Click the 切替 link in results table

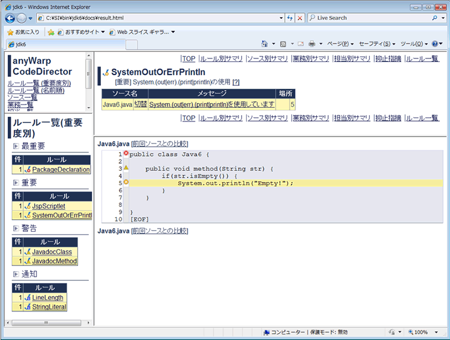point(140,104)
